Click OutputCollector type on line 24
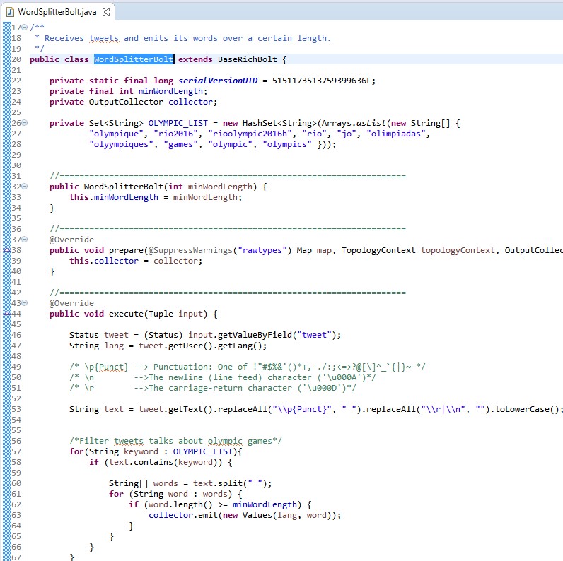Viewport: 563px width, 561px height. tap(126, 102)
